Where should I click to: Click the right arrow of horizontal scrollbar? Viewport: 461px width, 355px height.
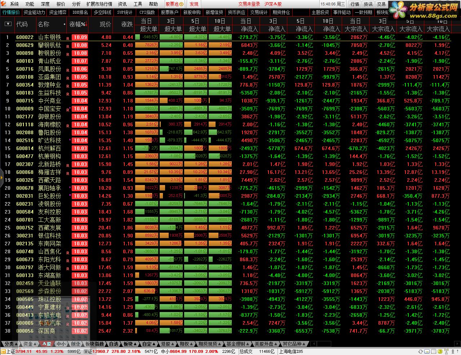pos(457,344)
